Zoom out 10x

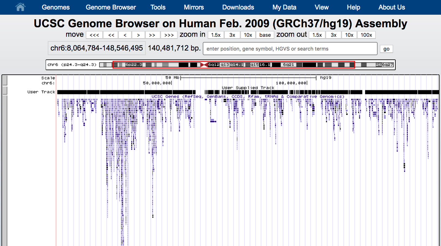pyautogui.click(x=349, y=35)
